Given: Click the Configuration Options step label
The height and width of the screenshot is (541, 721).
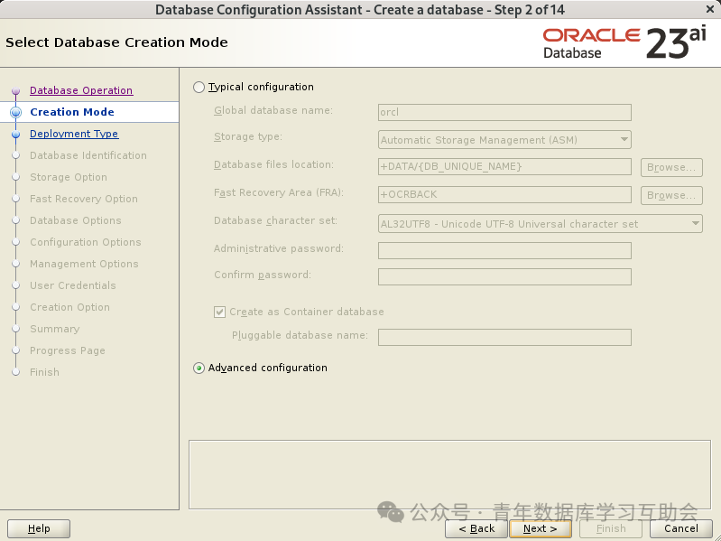Looking at the screenshot, I should click(x=86, y=242).
